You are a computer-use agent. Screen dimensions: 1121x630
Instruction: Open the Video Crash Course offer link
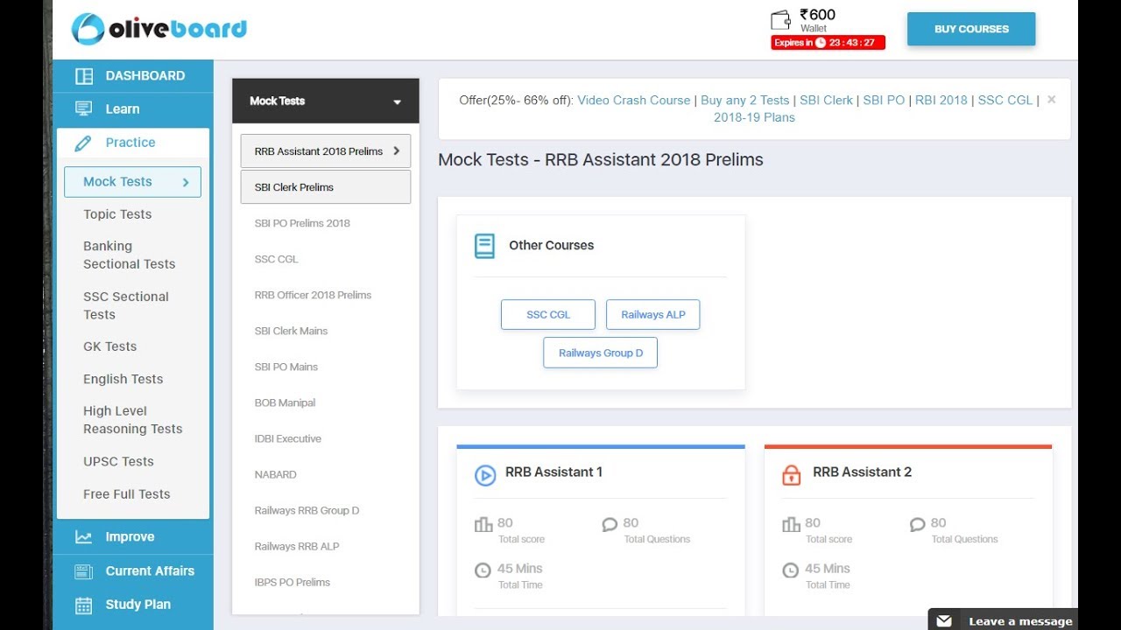634,101
